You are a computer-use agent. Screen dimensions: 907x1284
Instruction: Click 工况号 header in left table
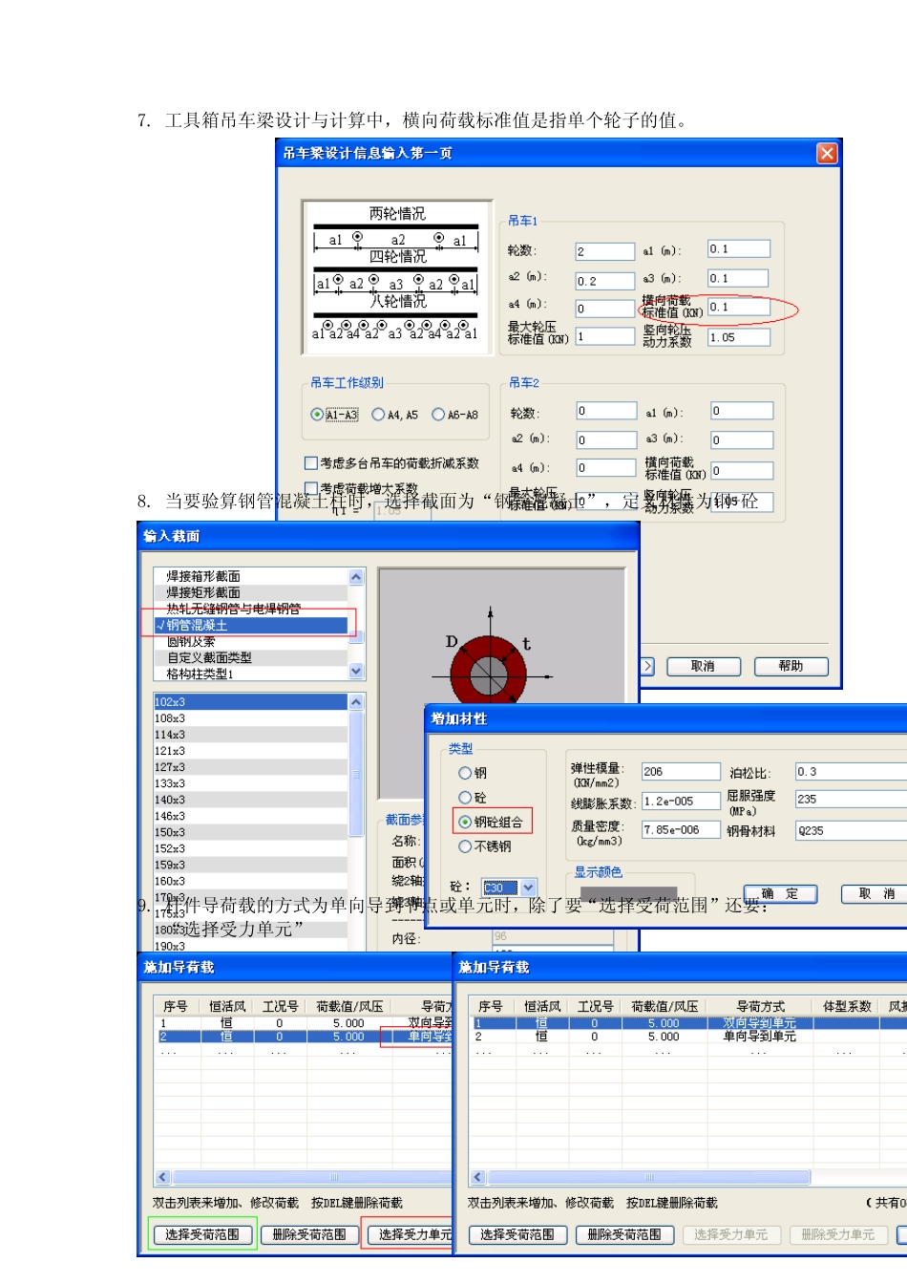(x=280, y=1006)
